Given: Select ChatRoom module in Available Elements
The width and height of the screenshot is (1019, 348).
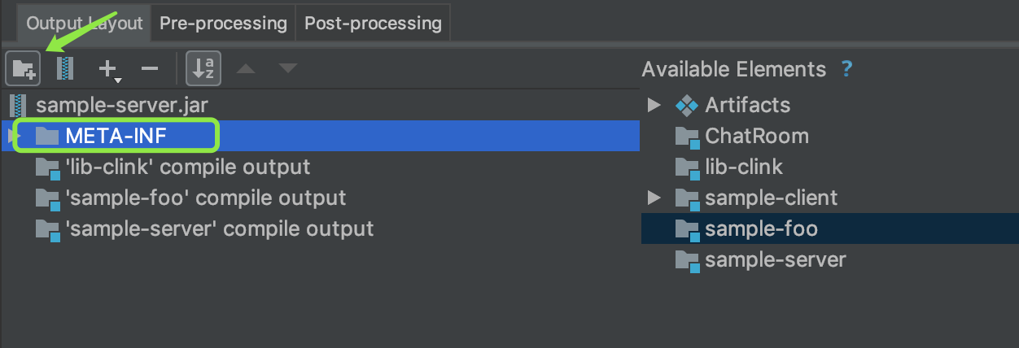Looking at the screenshot, I should point(756,136).
